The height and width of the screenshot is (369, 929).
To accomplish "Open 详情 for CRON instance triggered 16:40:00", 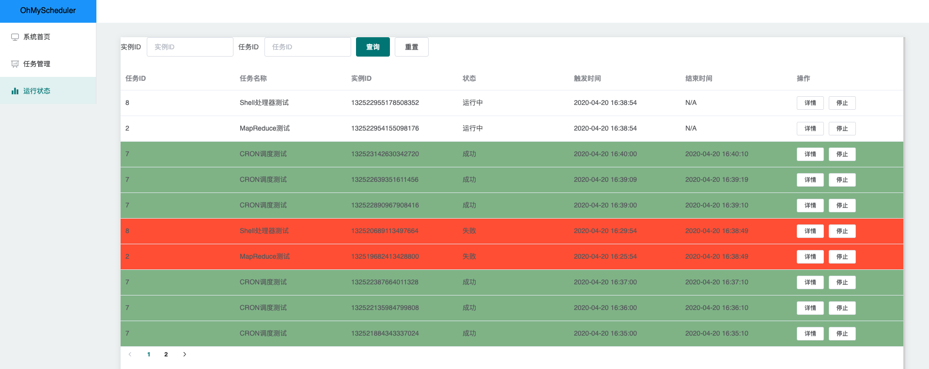I will tap(810, 154).
